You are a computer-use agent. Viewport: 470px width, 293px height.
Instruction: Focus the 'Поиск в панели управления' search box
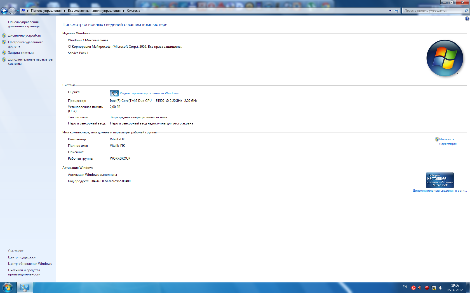(x=433, y=11)
